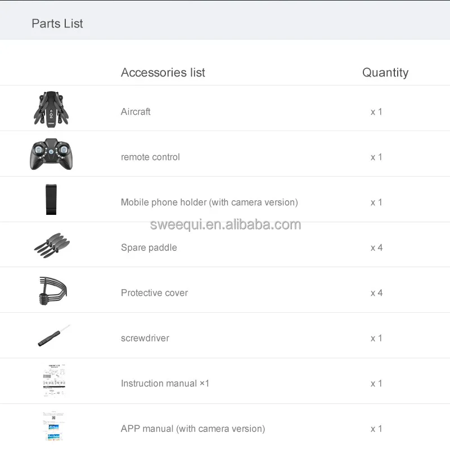
Task: Click the remote control label text
Action: [150, 157]
